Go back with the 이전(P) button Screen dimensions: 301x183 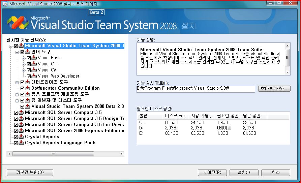[212, 173]
